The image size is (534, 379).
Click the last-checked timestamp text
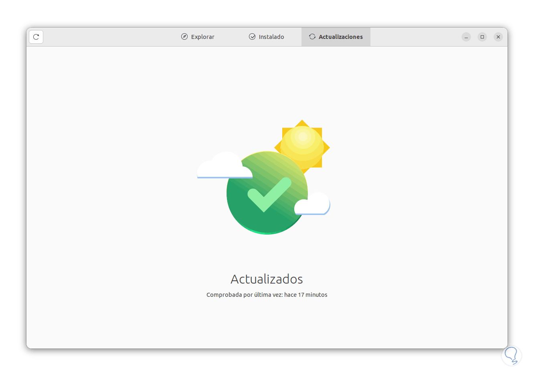coord(267,294)
